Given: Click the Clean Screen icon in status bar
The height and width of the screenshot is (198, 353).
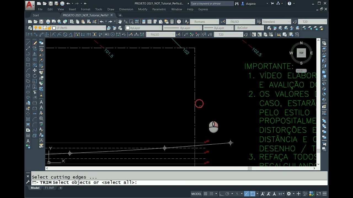Looking at the screenshot, I should point(319,194).
